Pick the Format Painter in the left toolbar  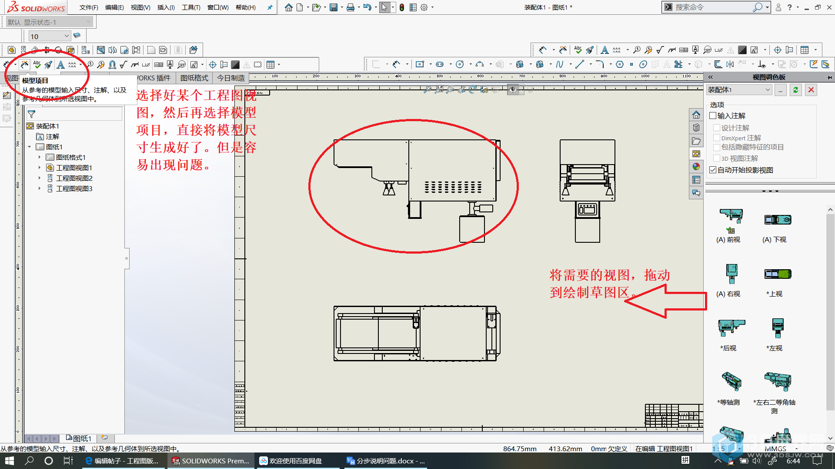point(48,65)
